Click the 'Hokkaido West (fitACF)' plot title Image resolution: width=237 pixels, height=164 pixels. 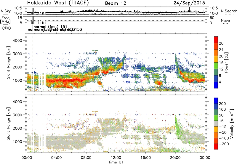click(x=58, y=3)
